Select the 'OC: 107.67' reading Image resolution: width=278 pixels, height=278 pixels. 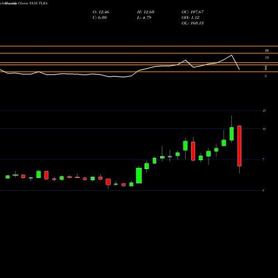[192, 12]
